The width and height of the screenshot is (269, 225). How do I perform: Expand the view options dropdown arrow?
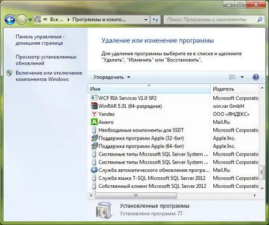click(242, 77)
